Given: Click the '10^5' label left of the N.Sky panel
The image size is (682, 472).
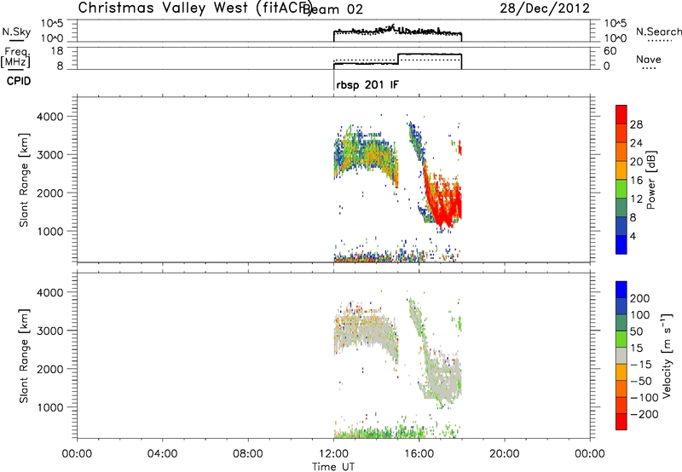Looking at the screenshot, I should (52, 24).
